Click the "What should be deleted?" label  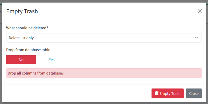point(27,28)
